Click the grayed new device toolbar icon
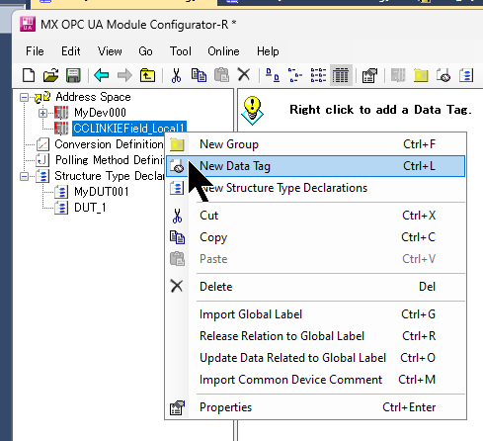The height and width of the screenshot is (441, 483). 398,75
